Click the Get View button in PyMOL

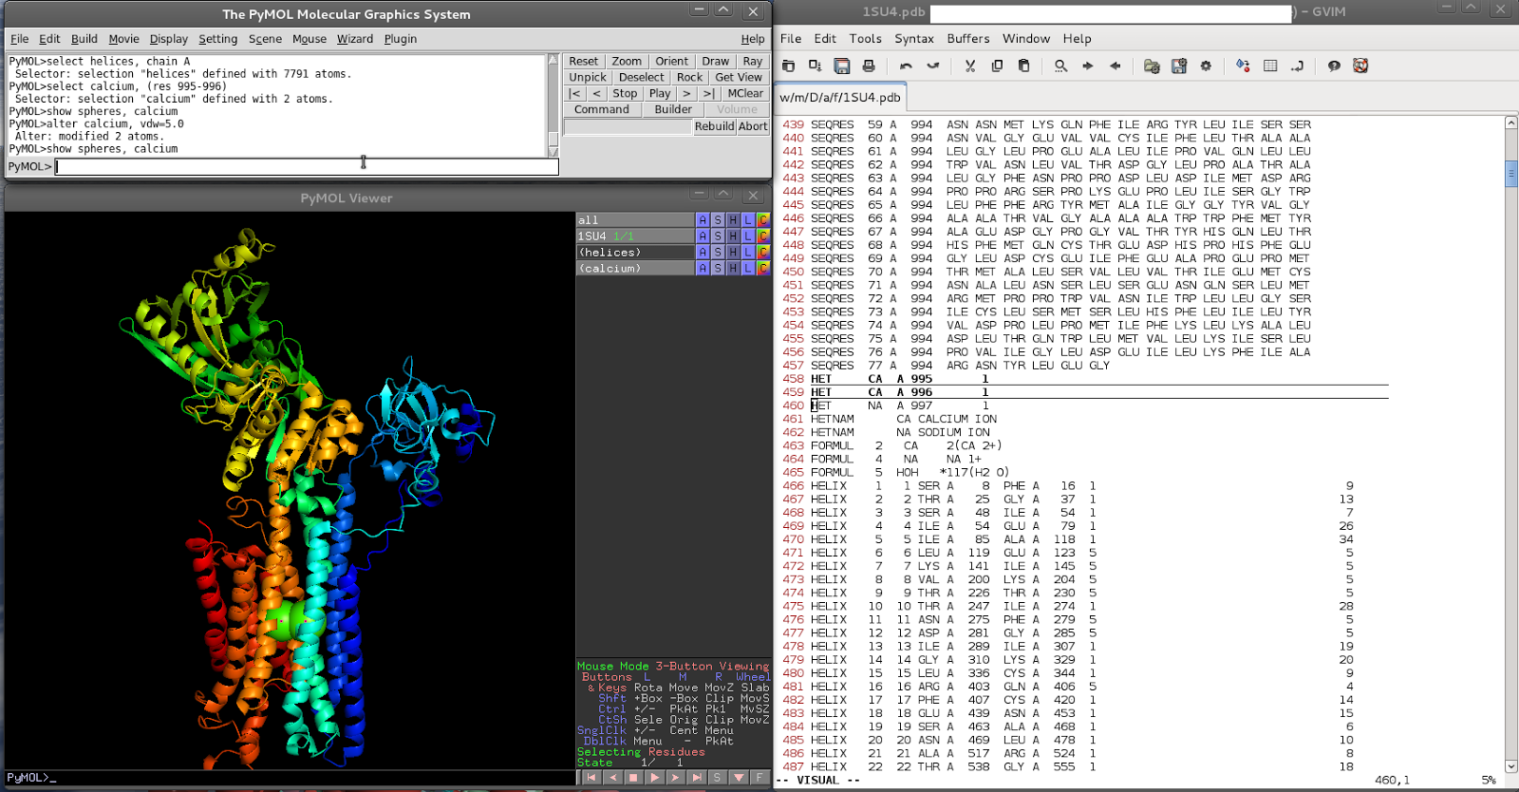pyautogui.click(x=739, y=77)
